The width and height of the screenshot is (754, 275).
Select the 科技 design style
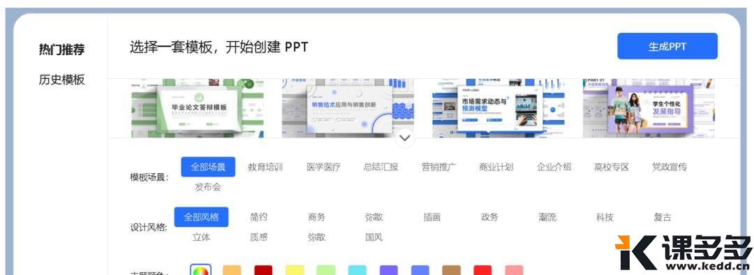605,217
